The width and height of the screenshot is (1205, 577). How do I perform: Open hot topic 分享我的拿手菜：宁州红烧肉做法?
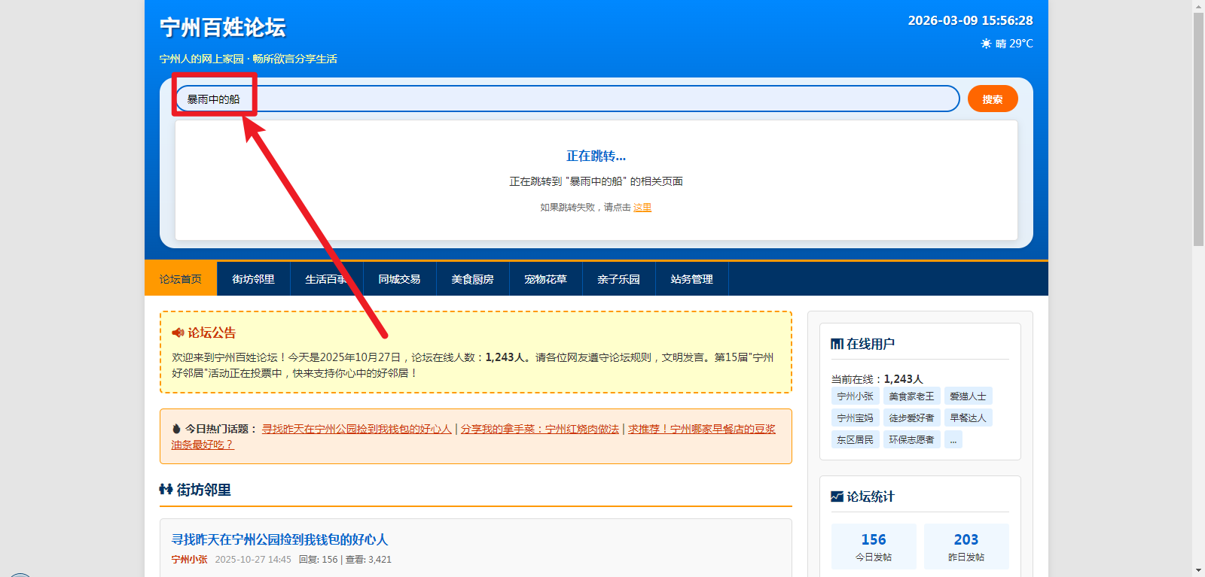[x=540, y=429]
